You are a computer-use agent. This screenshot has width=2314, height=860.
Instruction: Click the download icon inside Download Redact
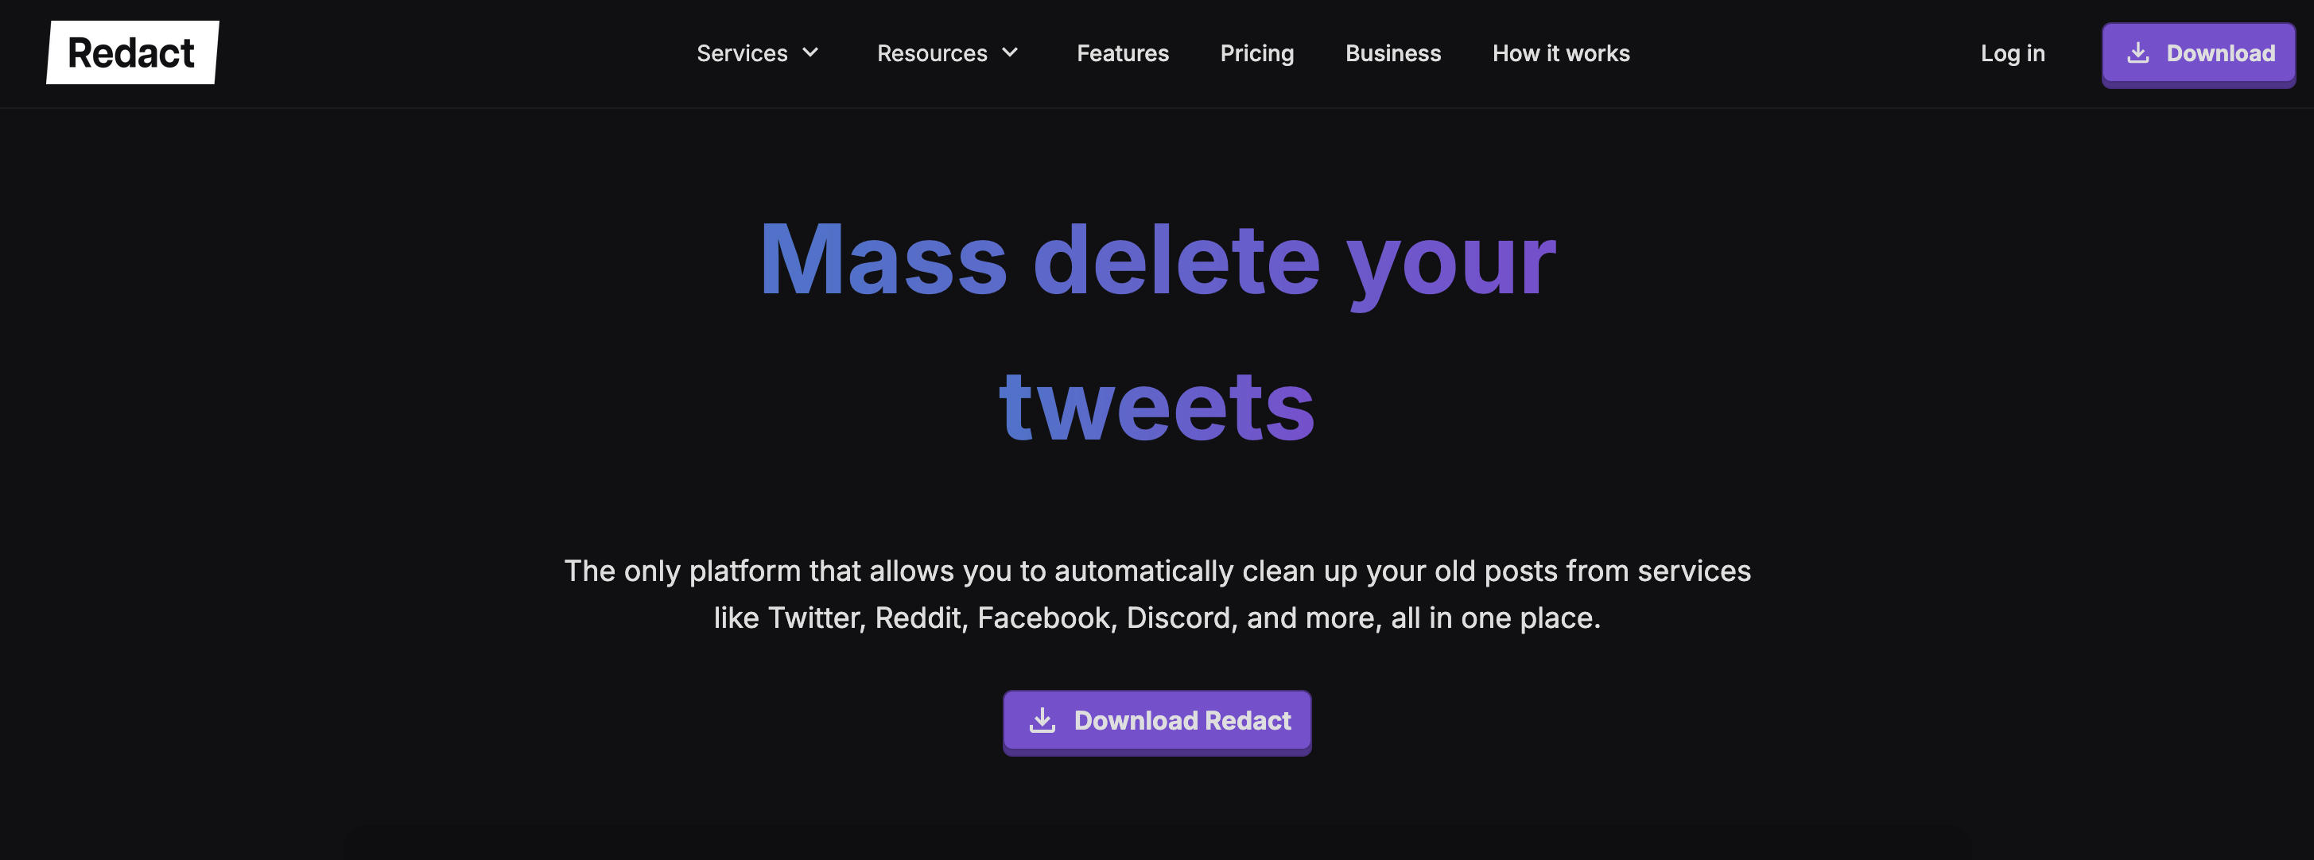pyautogui.click(x=1042, y=720)
